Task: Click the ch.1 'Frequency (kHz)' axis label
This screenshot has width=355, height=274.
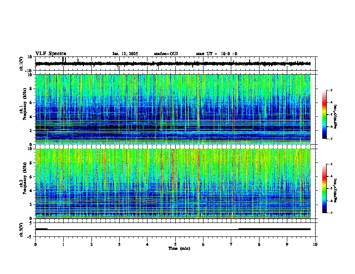Action: click(x=25, y=104)
